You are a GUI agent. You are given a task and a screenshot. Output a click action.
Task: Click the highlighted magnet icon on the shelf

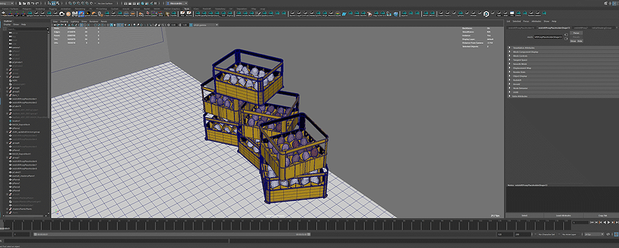click(81, 14)
